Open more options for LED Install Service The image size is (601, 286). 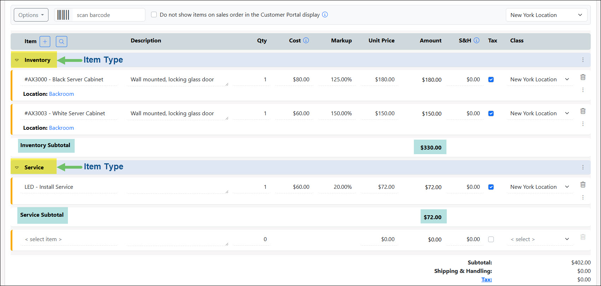tap(583, 197)
